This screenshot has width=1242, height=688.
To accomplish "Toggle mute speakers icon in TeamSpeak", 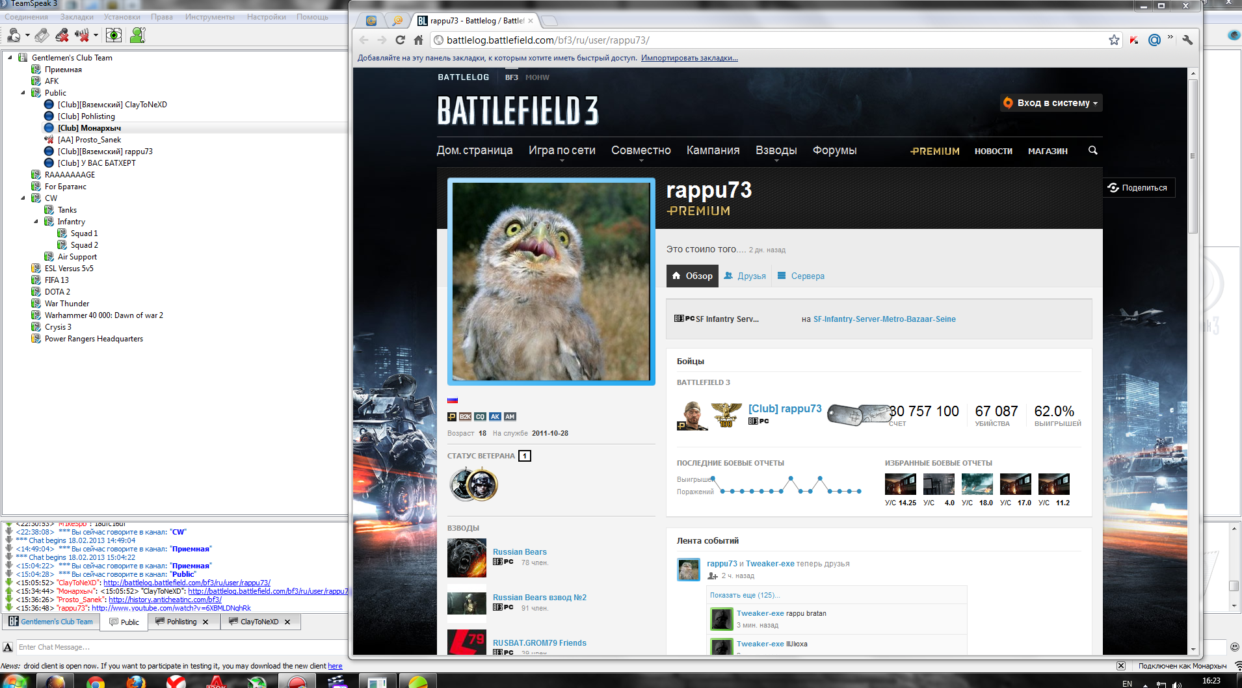I will click(81, 35).
